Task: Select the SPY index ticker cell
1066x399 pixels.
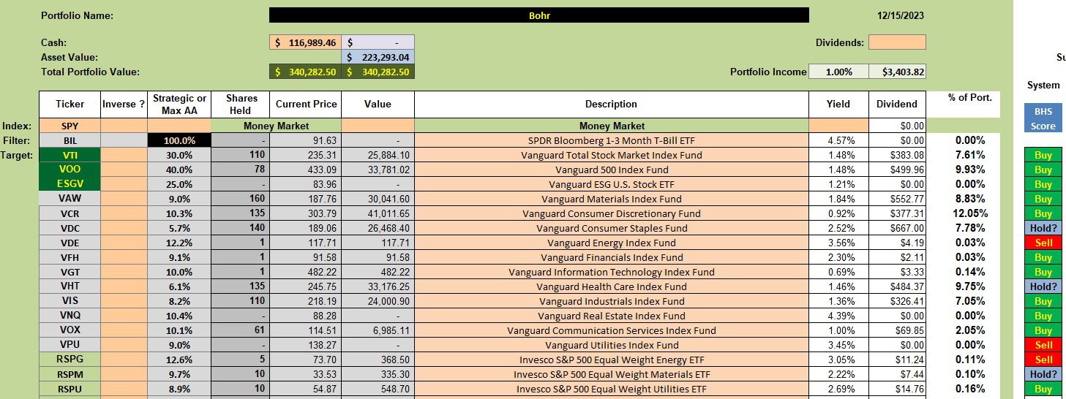Action: 70,126
